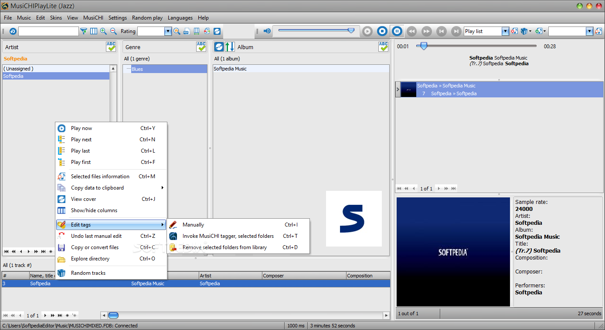
Task: Choose Play next from context menu
Action: click(x=112, y=140)
